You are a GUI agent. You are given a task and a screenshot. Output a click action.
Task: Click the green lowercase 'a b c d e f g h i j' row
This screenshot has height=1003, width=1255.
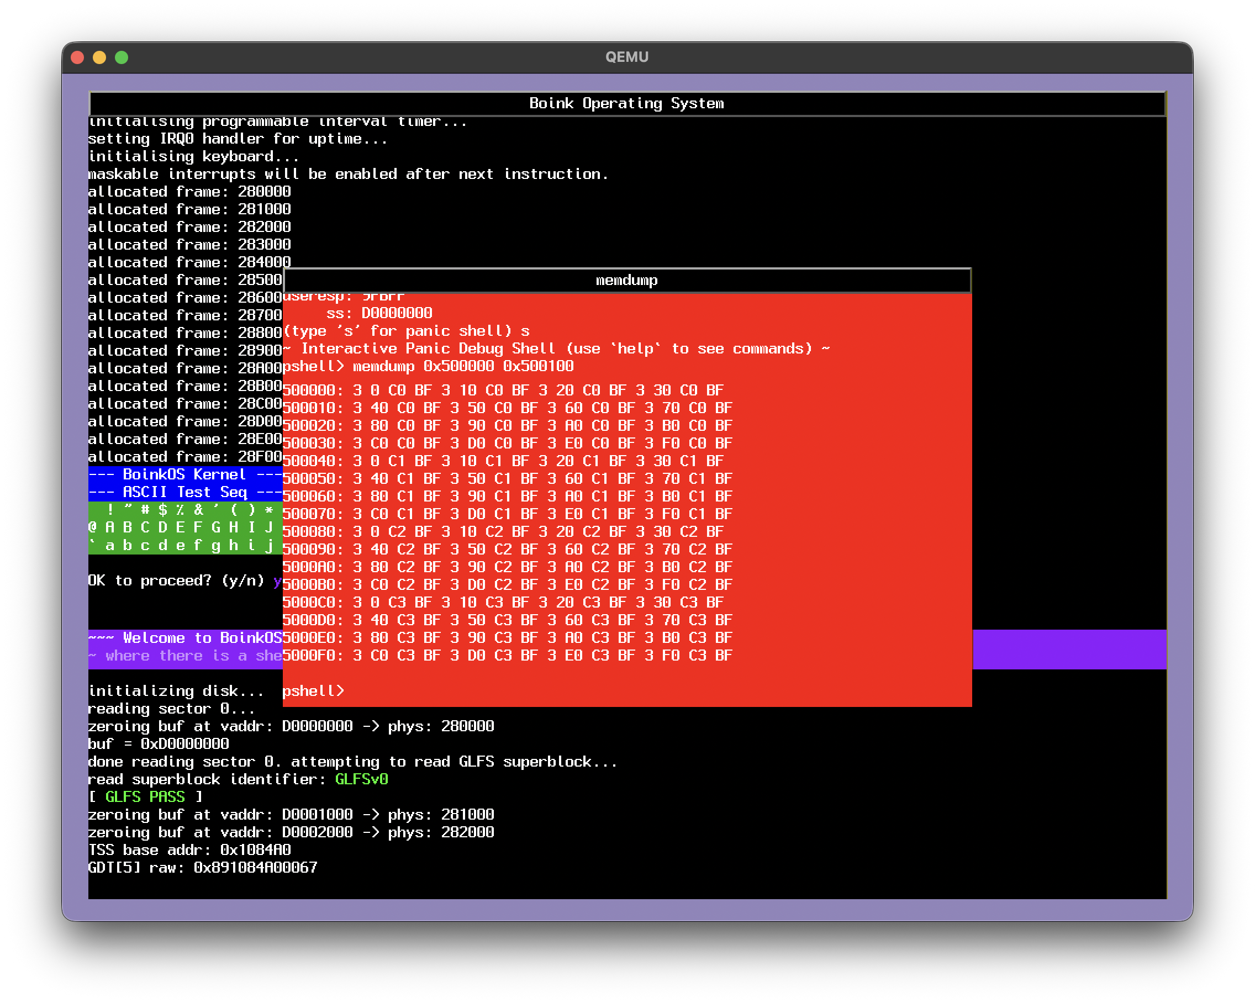[186, 546]
